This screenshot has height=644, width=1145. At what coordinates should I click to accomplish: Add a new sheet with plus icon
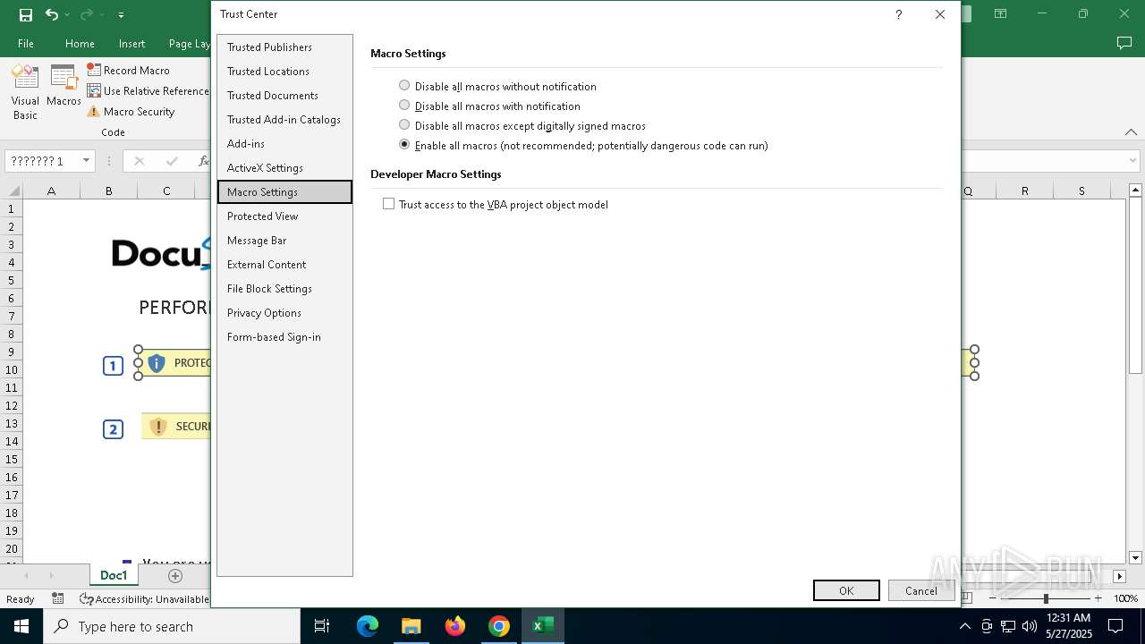click(x=175, y=576)
